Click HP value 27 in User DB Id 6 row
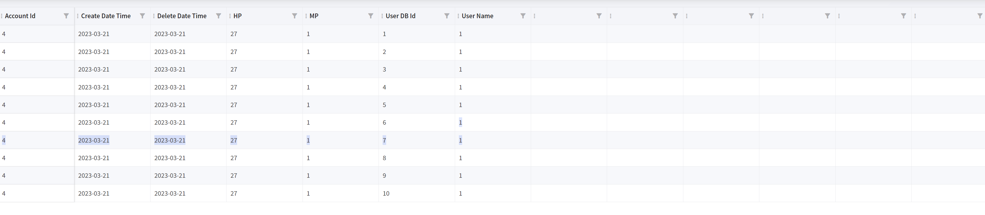Viewport: 985px width, 215px height. 234,122
